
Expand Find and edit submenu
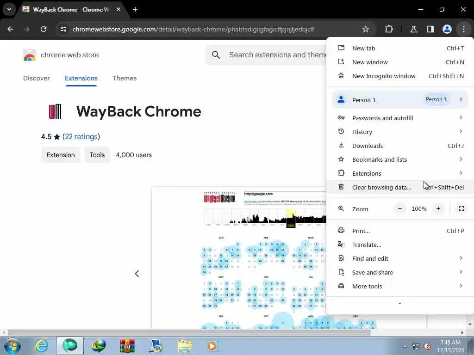[400, 259]
